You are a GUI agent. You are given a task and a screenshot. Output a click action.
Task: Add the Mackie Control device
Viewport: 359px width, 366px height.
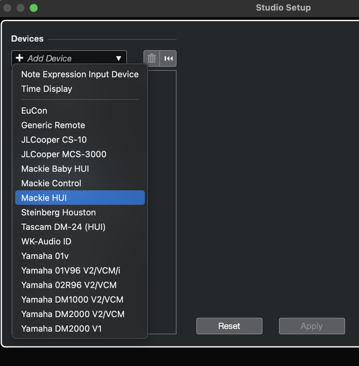(80, 183)
